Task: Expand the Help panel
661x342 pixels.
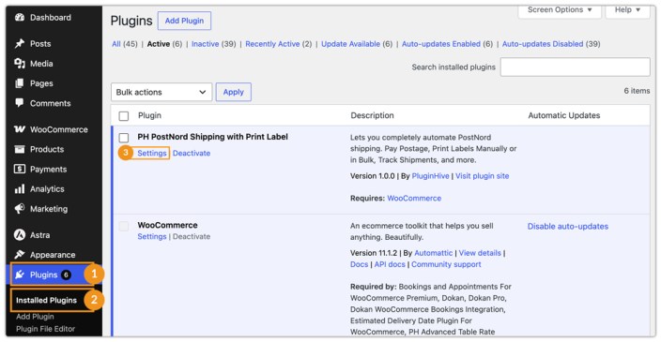Action: click(627, 10)
